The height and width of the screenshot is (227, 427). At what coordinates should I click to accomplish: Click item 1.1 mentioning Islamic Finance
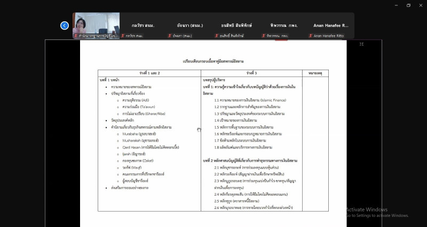pyautogui.click(x=250, y=100)
